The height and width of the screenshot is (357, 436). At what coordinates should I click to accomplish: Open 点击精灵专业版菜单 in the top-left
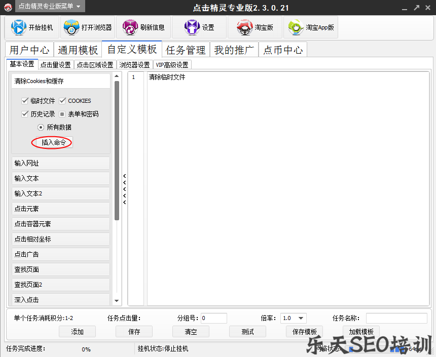point(46,7)
